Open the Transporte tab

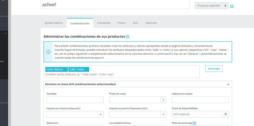(104, 23)
